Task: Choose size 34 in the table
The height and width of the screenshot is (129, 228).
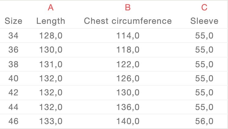Action: (13, 35)
